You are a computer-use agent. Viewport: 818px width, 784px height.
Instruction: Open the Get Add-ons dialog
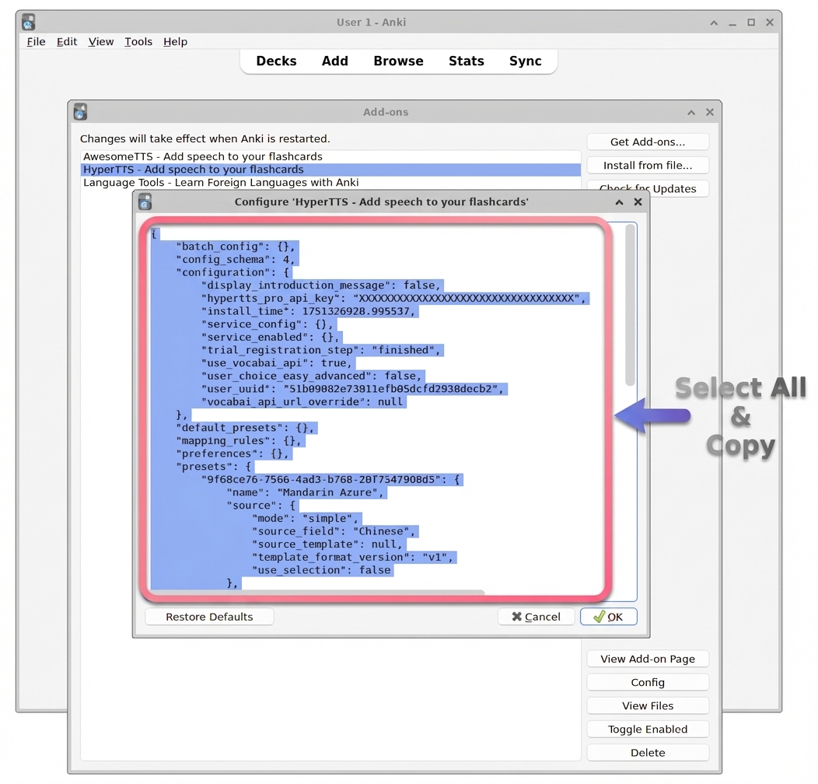point(648,142)
